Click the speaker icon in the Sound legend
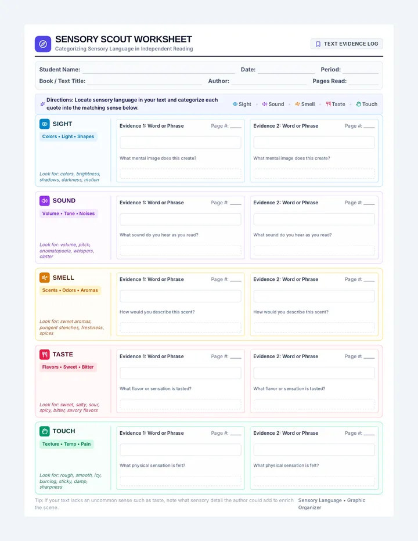 pos(264,104)
